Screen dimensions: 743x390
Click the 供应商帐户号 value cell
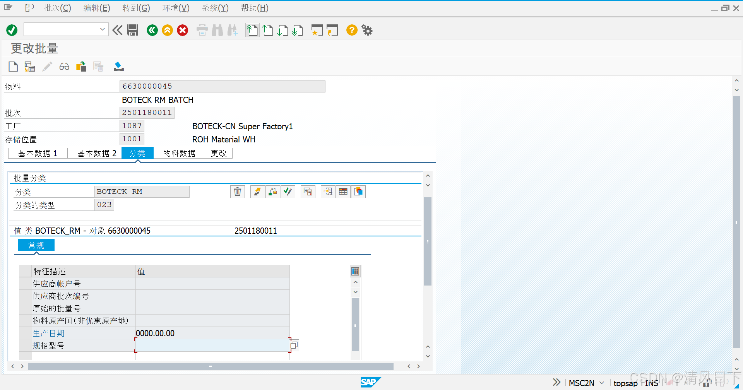(x=212, y=284)
